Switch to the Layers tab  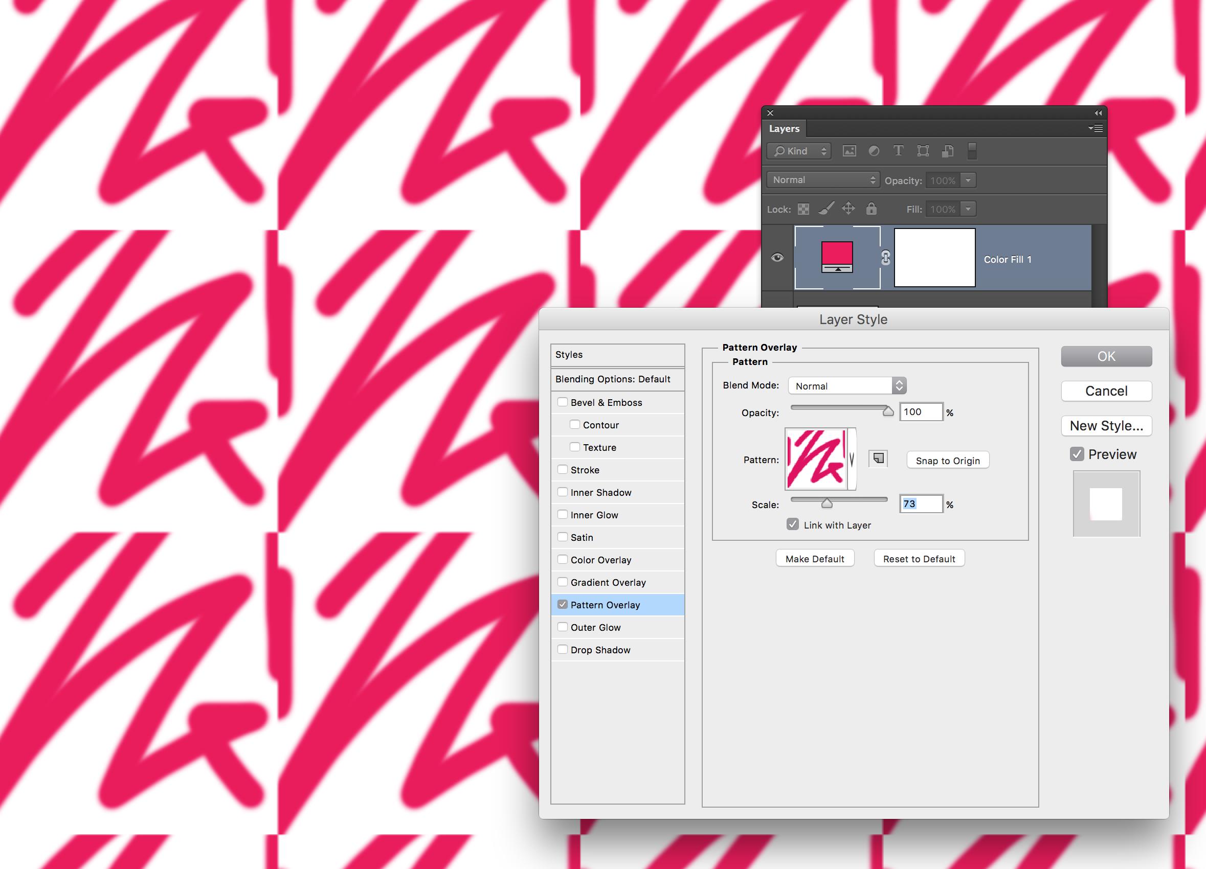click(x=785, y=129)
